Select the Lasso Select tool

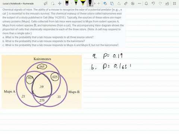(x=53, y=3)
